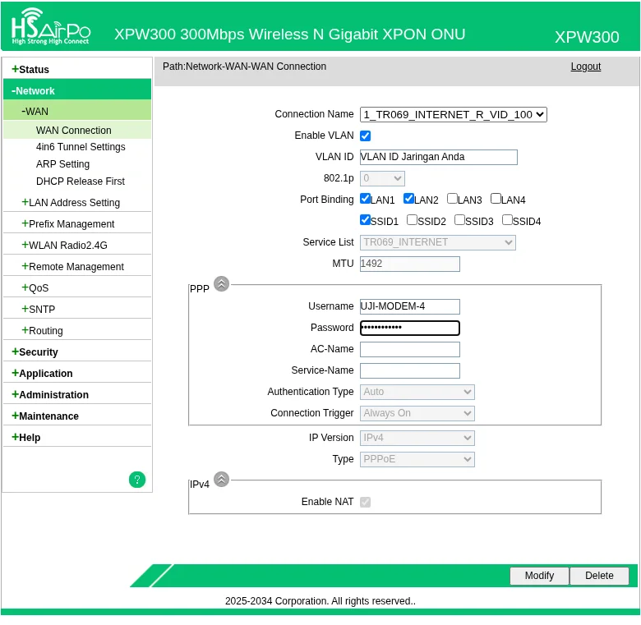
Task: Expand the Maintenance menu
Action: click(x=77, y=416)
